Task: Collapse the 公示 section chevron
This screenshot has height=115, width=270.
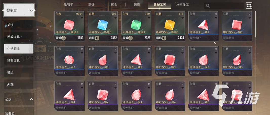Action: click(x=31, y=99)
